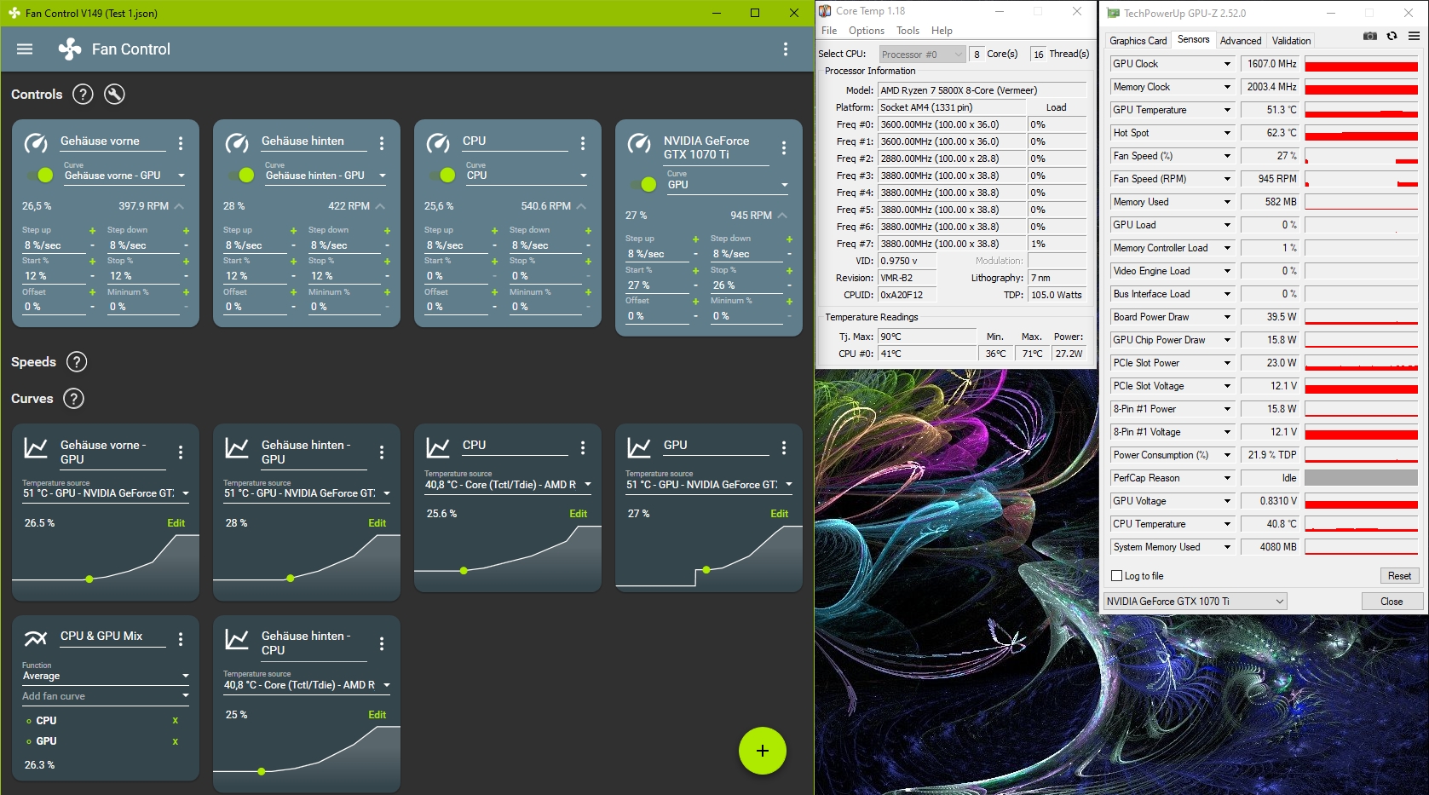This screenshot has height=795, width=1429.
Task: Open temperature source dropdown of the CPU curve
Action: coord(508,485)
